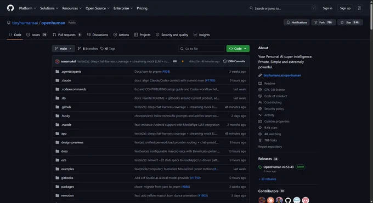Click senamakel avatar in commit bar

coord(57,61)
